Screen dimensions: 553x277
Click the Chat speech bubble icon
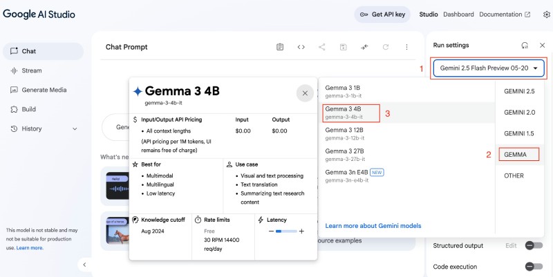tap(14, 51)
